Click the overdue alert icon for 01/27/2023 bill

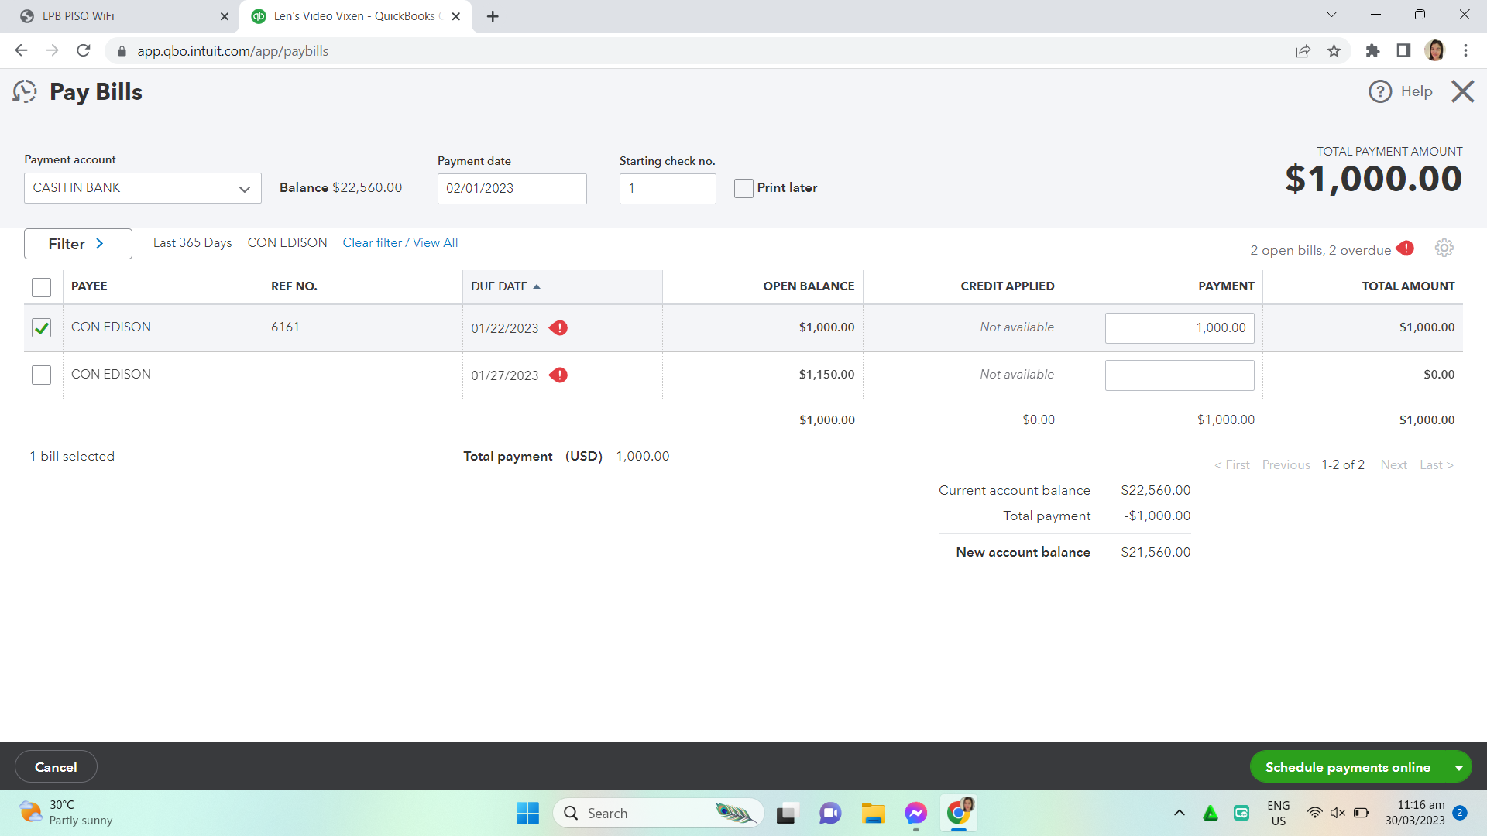point(558,375)
